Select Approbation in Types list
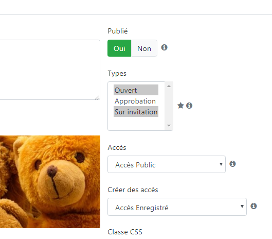This screenshot has height=239, width=272. click(x=136, y=101)
